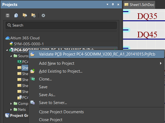165x123 pixels.
Task: Click the Add Existing to Project icon
Action: pyautogui.click(x=33, y=71)
